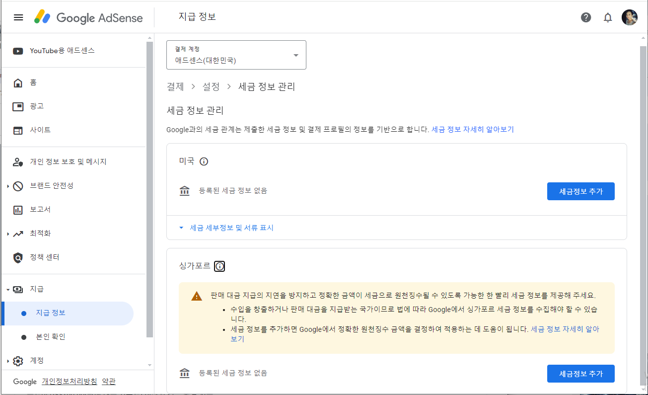Viewport: 648px width, 395px height.
Task: Click the 싱가포르 등록된 세금 정보 없음 text
Action: [233, 373]
